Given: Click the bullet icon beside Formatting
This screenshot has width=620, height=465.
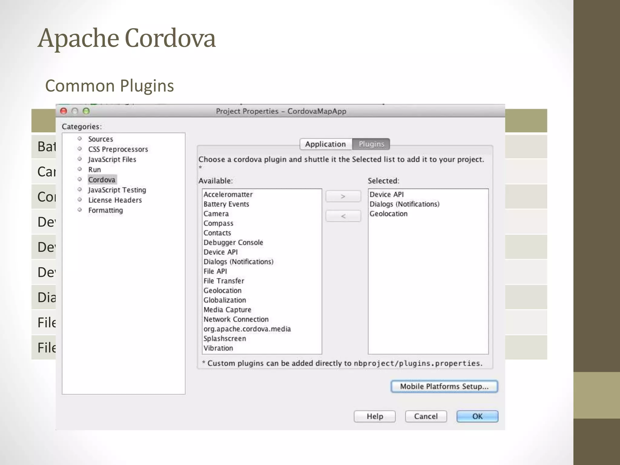Looking at the screenshot, I should (80, 210).
